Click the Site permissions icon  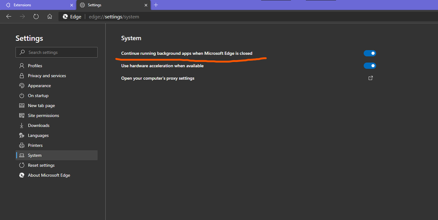(x=22, y=115)
